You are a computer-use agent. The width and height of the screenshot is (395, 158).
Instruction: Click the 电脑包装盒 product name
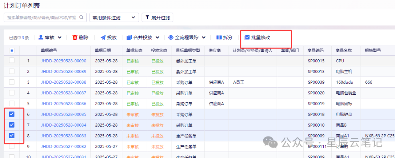pyautogui.click(x=346, y=93)
